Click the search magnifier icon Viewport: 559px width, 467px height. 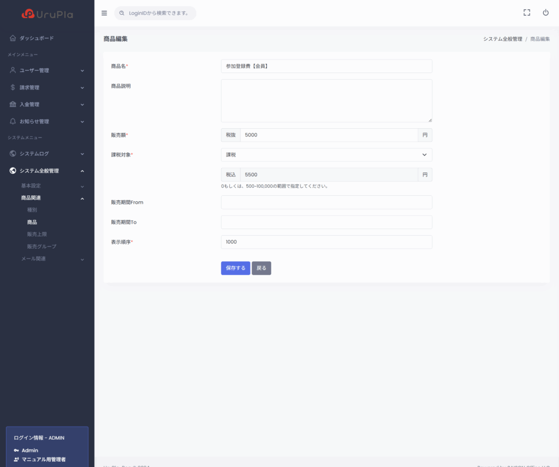tap(122, 13)
